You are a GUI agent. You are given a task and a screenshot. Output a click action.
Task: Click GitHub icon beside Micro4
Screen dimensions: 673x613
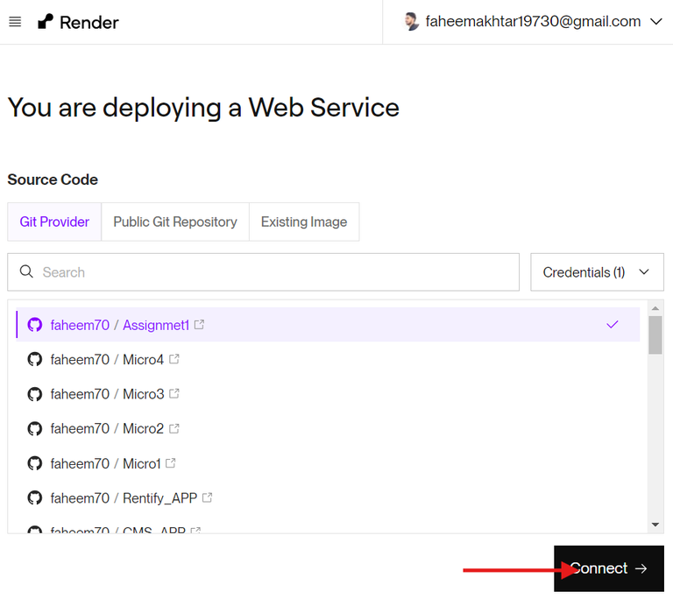coord(35,359)
